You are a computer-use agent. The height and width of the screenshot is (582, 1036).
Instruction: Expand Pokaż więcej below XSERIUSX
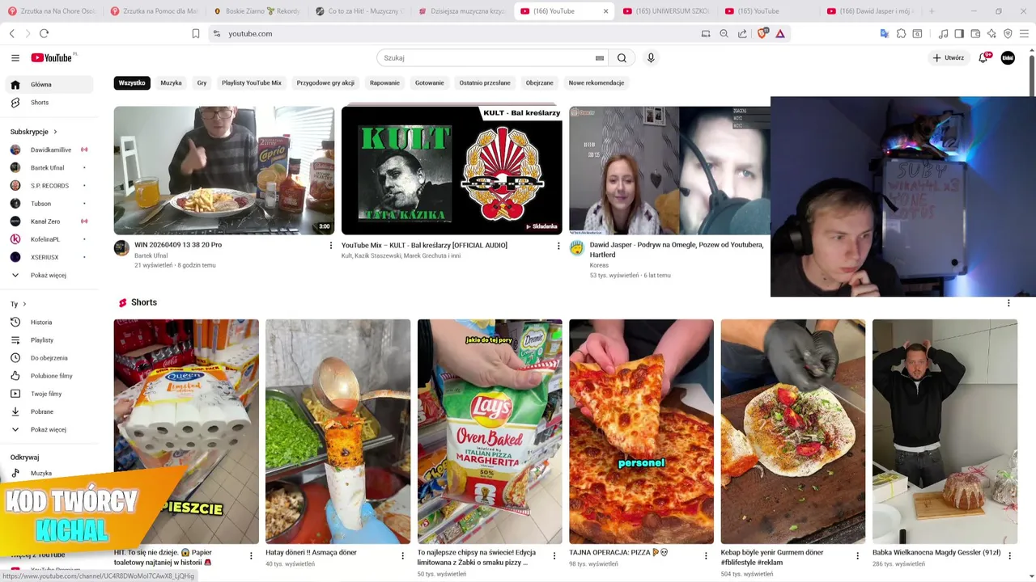click(49, 276)
